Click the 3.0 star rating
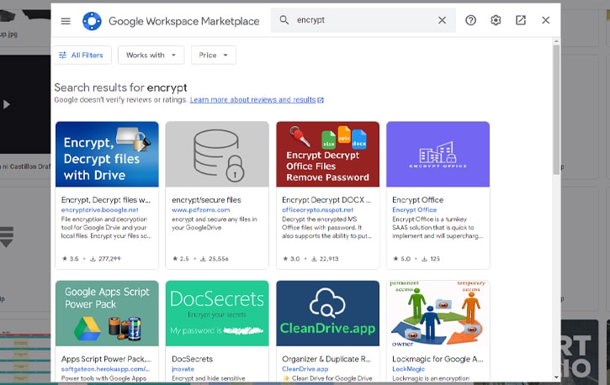 pos(291,259)
